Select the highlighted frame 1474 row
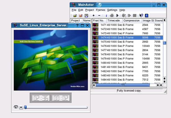The image size is (171, 118). coord(128,38)
